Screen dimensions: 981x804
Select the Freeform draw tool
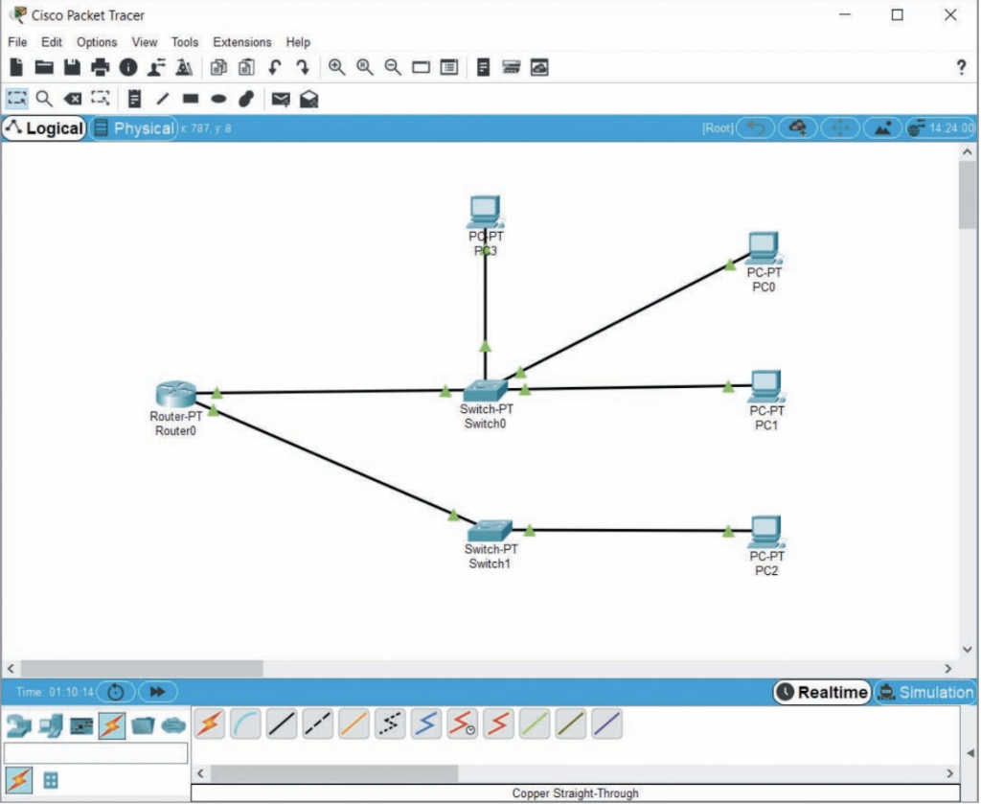pyautogui.click(x=246, y=99)
